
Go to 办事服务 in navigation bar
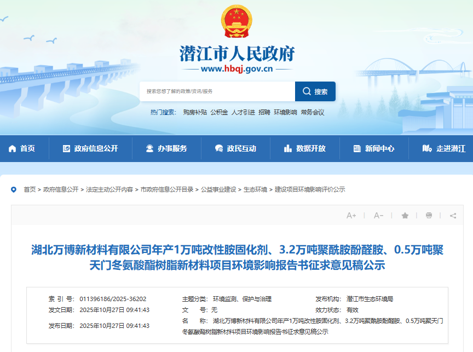click(166, 148)
